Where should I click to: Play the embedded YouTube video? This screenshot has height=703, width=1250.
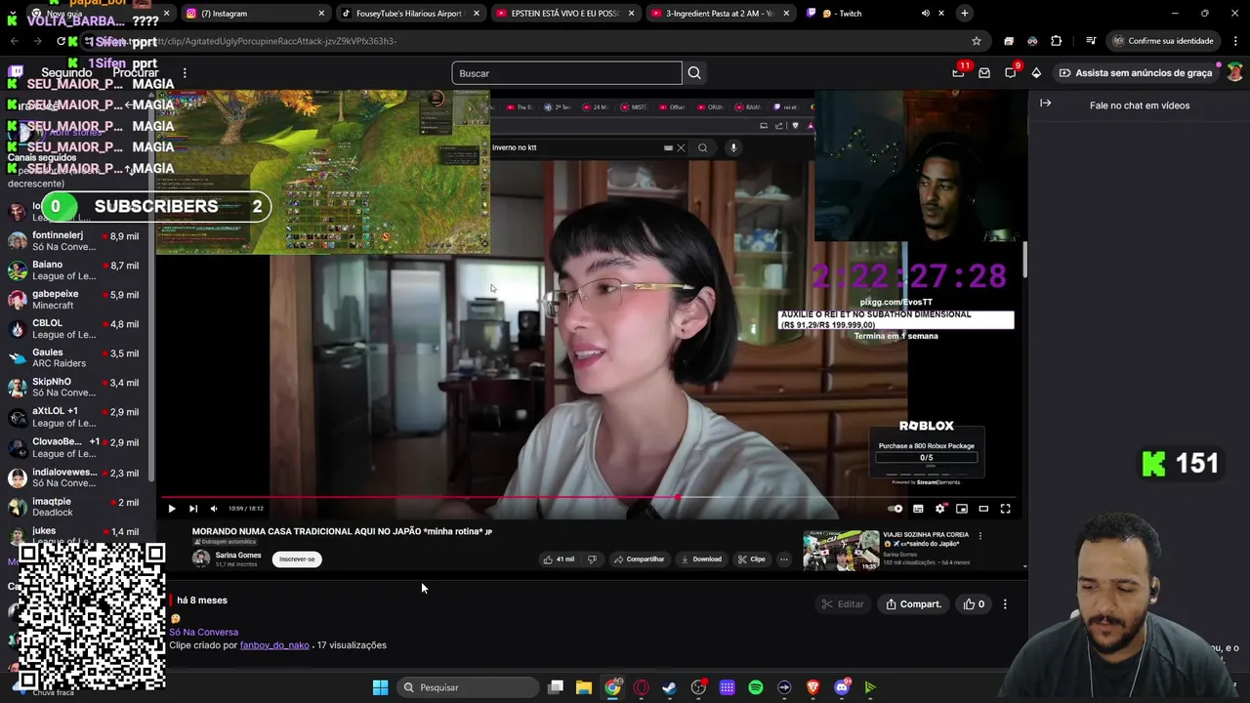(x=172, y=509)
